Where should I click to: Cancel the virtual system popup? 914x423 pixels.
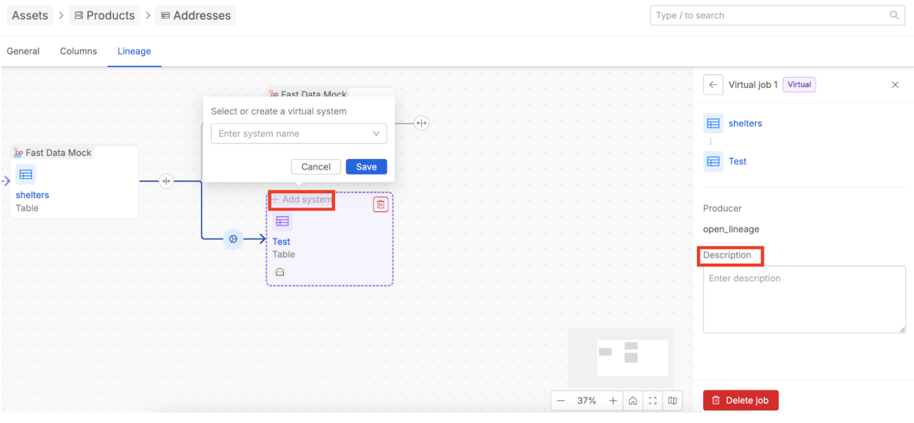pos(316,167)
